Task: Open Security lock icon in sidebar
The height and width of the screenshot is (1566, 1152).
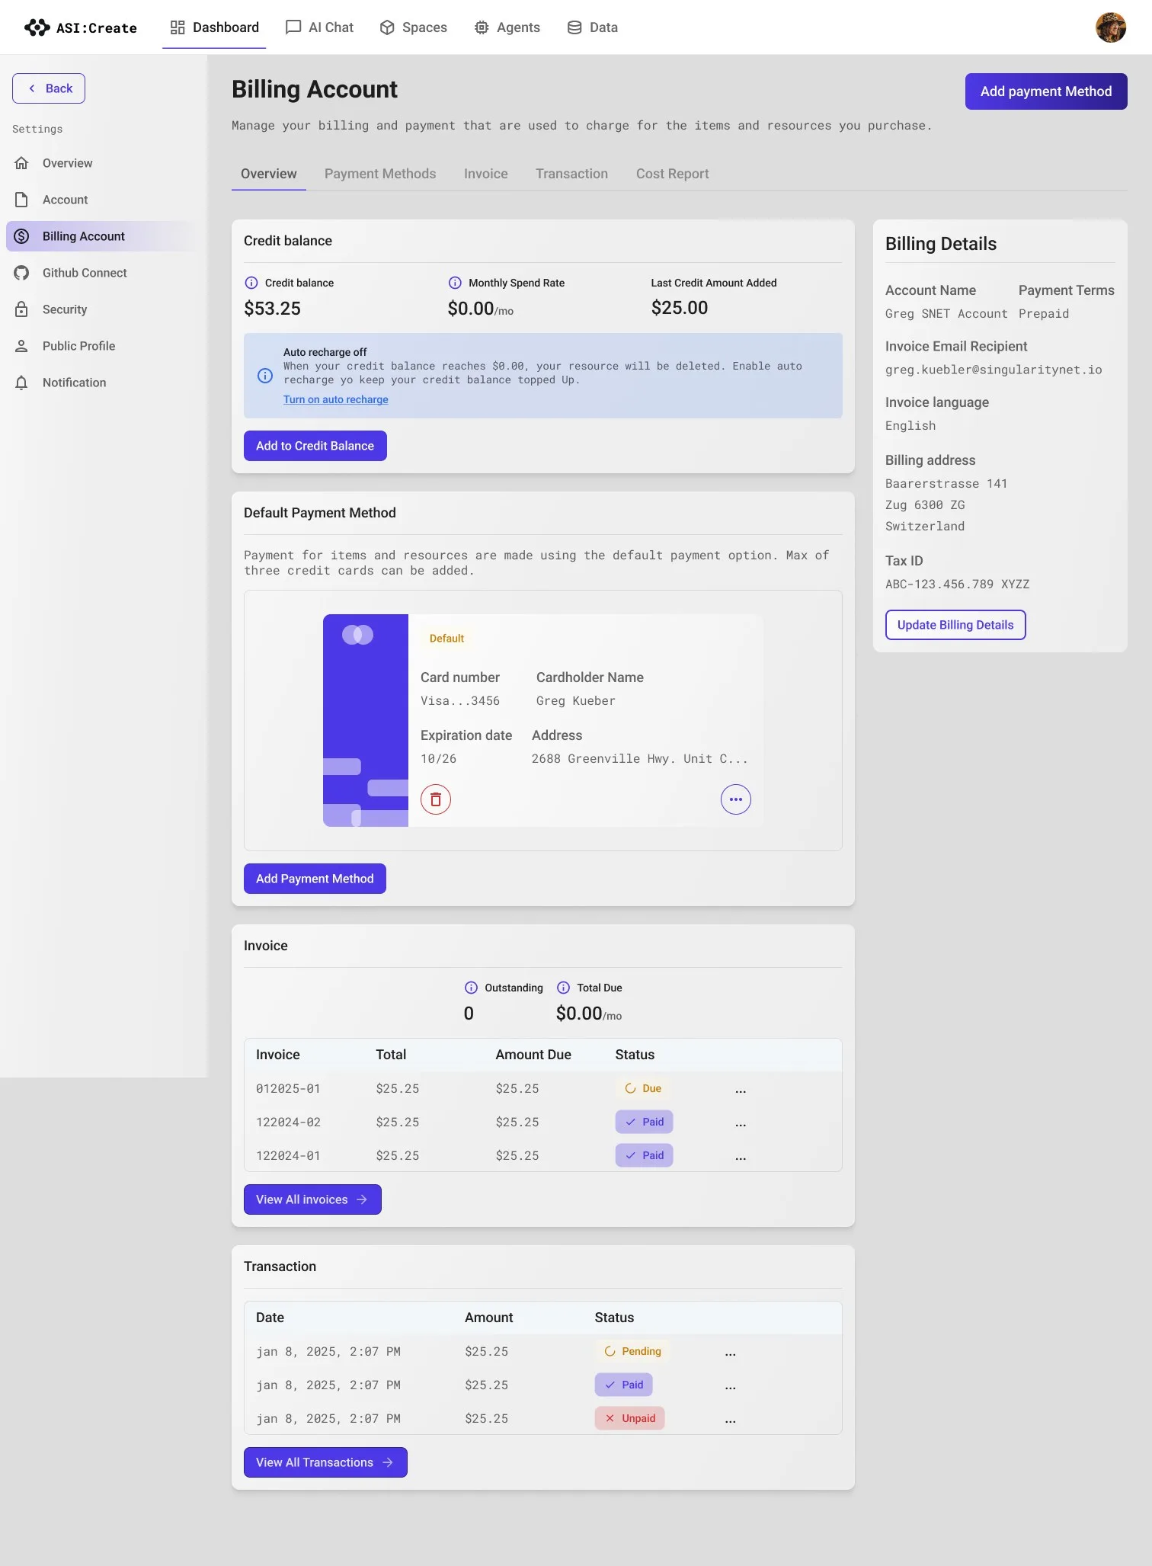Action: (21, 309)
